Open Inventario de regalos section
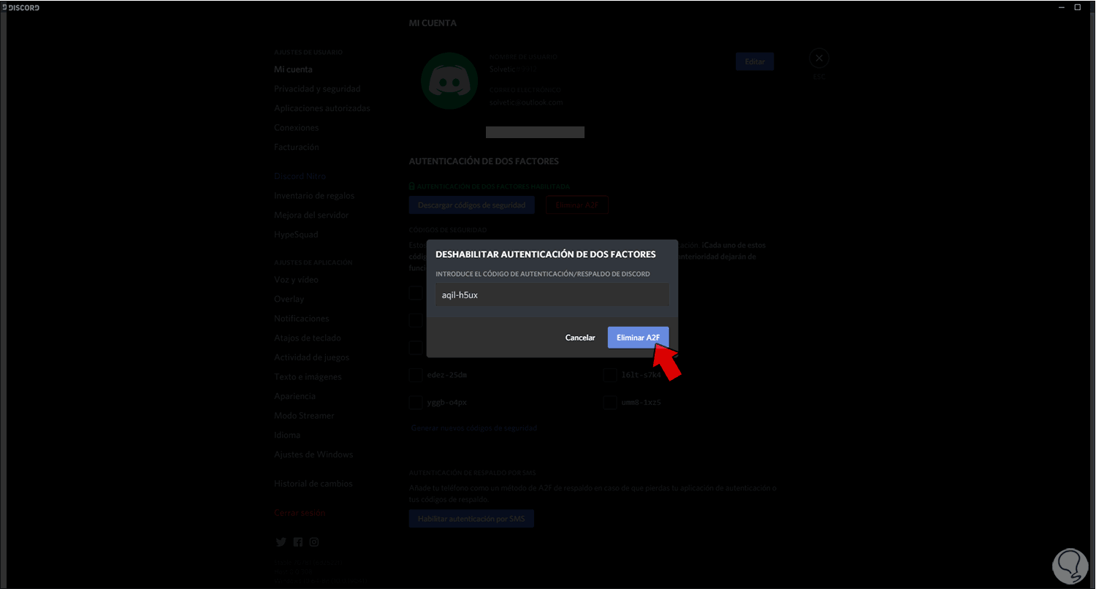1096x589 pixels. click(x=314, y=196)
